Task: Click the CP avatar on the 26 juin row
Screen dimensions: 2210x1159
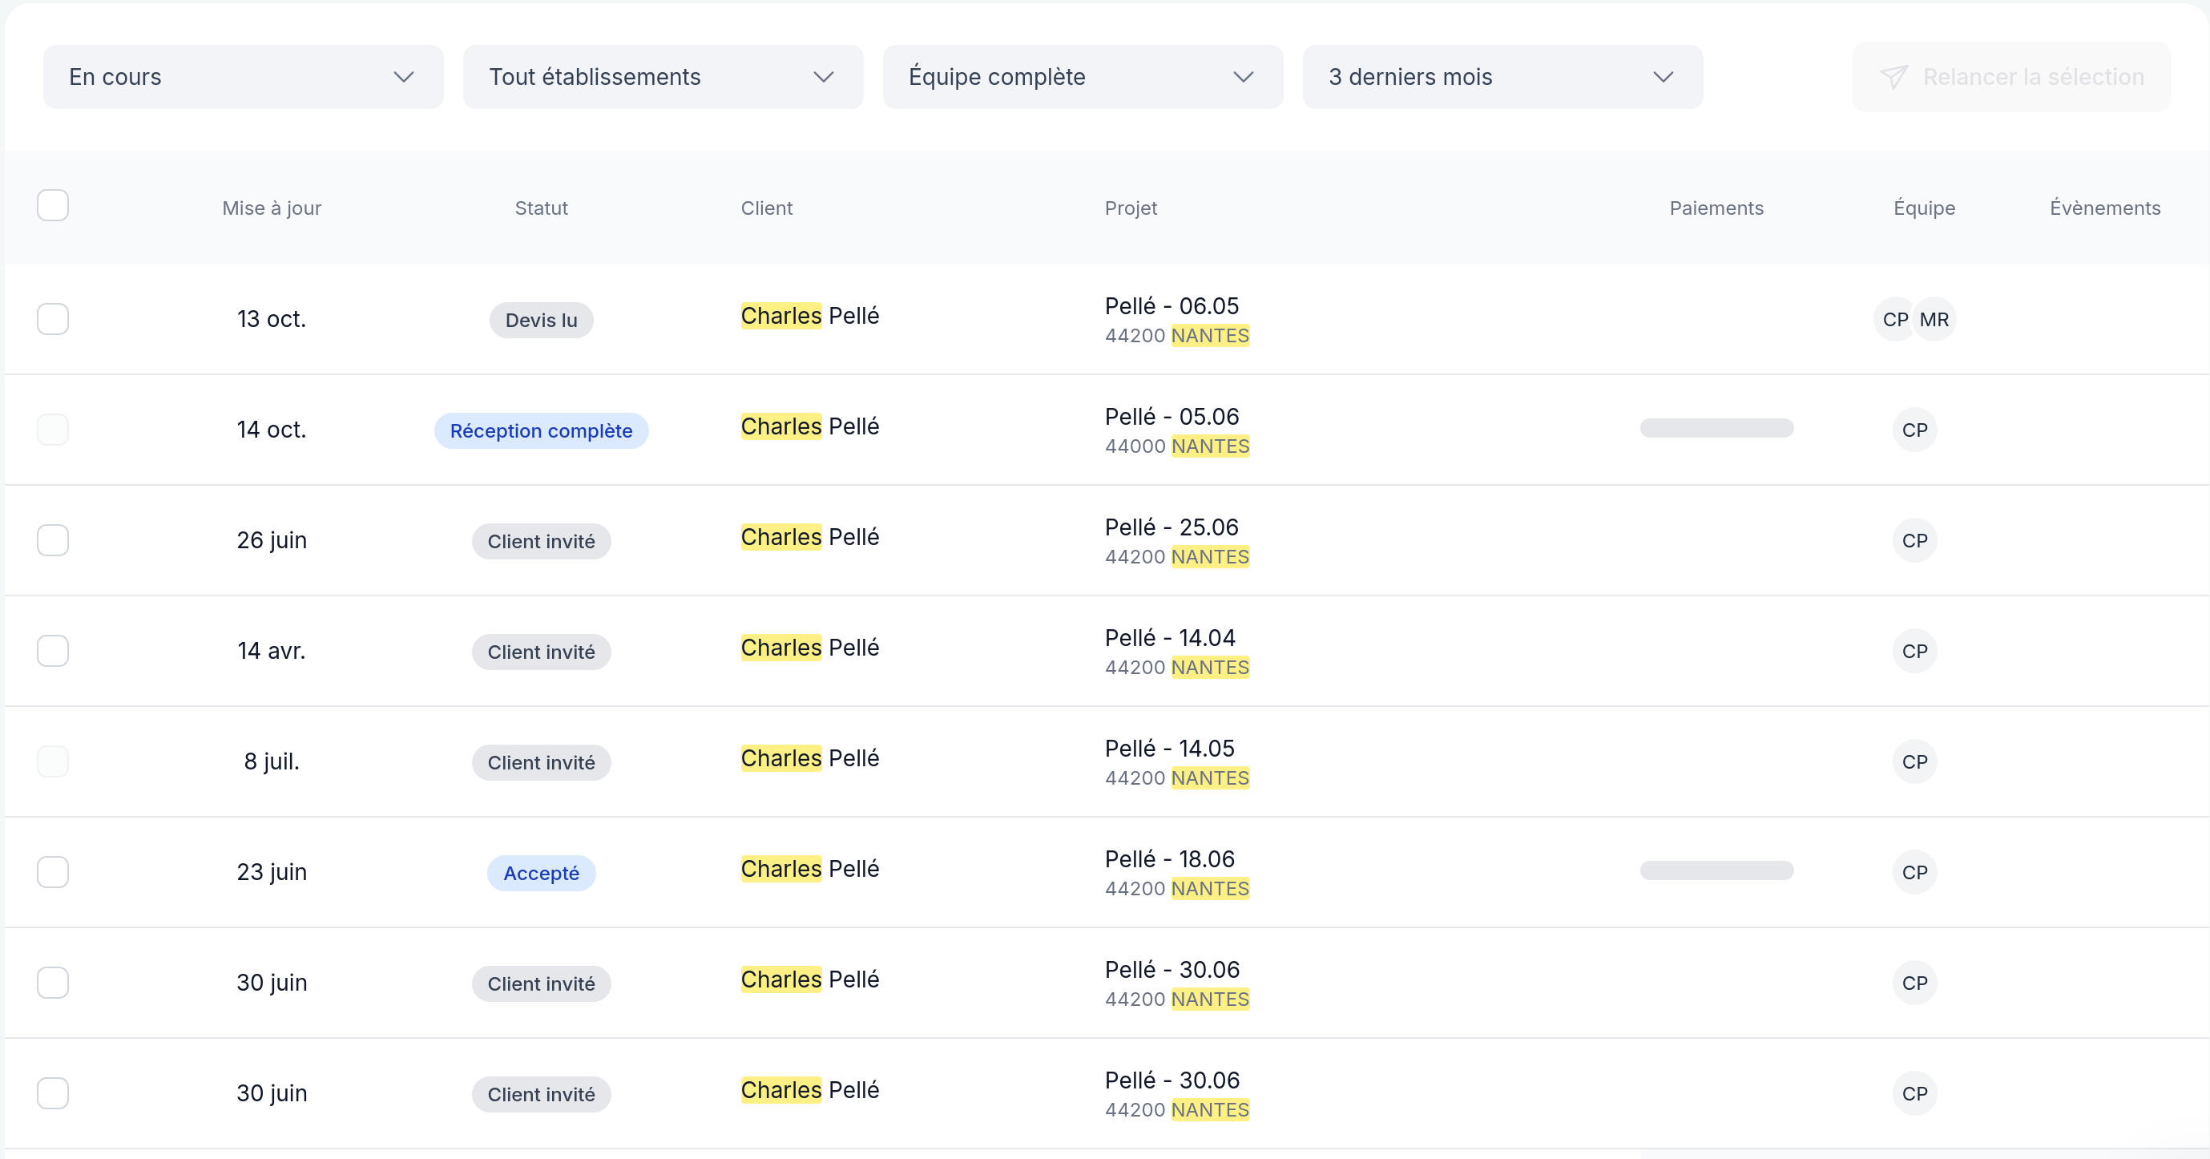Action: [x=1914, y=540]
